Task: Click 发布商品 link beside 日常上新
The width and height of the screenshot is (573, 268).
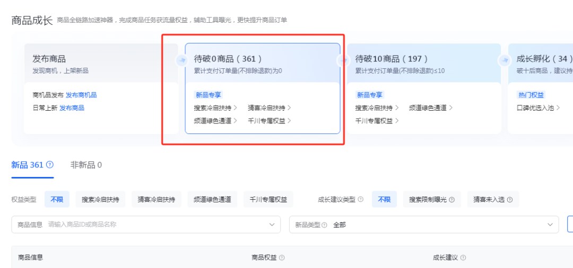Action: pos(72,108)
